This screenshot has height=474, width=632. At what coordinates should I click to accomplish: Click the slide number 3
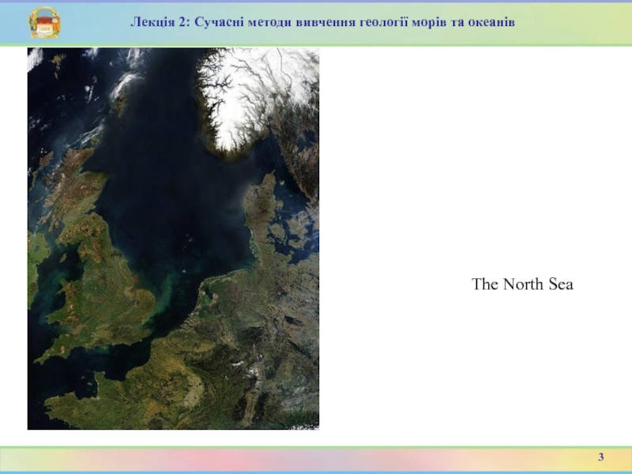point(601,457)
